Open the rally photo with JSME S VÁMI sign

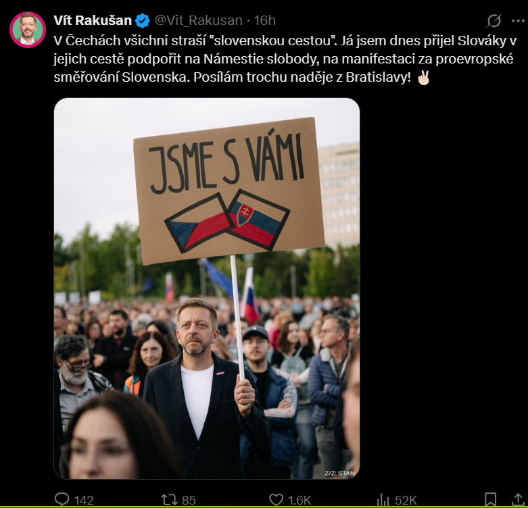click(x=207, y=288)
